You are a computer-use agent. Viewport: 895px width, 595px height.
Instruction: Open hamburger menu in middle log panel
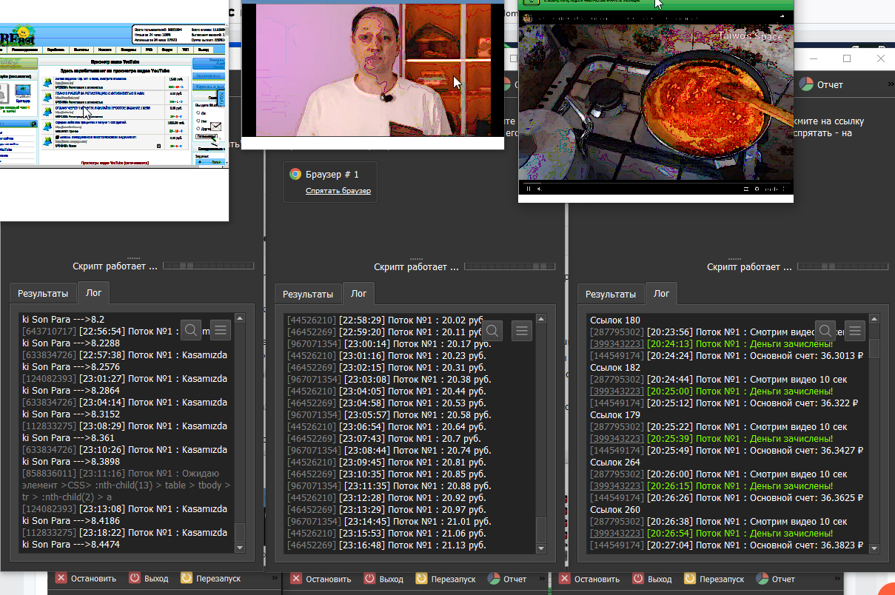point(522,331)
